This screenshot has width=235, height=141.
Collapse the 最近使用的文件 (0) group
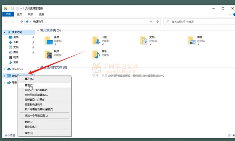pyautogui.click(x=38, y=67)
